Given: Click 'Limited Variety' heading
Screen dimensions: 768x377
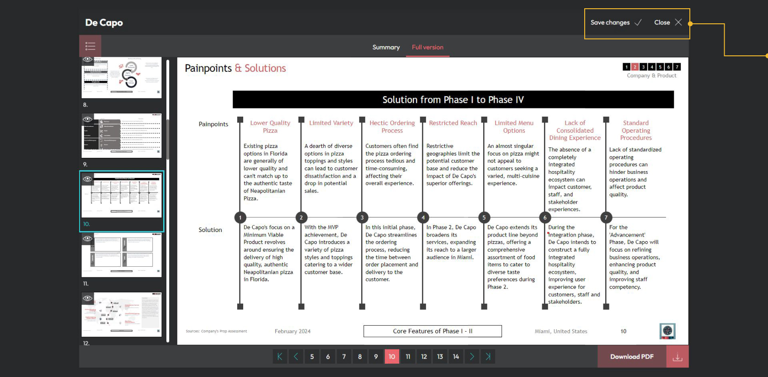Looking at the screenshot, I should [x=331, y=123].
